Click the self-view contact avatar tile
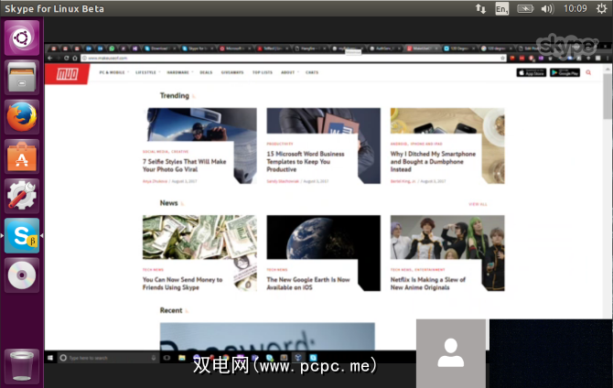 (452, 353)
